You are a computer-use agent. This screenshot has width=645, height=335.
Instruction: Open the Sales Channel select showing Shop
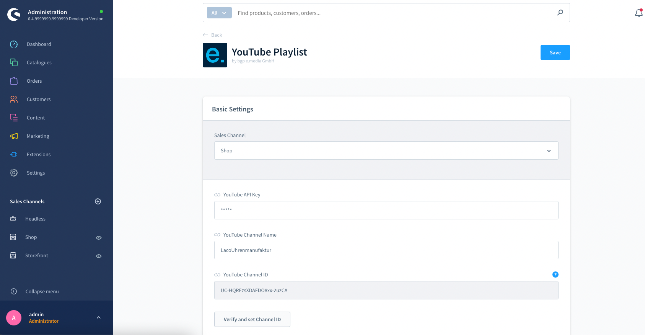pos(386,150)
